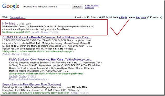Comment on the CHANEL La Beaute Du Voyage result
The height and width of the screenshot is (96, 165).
point(22,54)
